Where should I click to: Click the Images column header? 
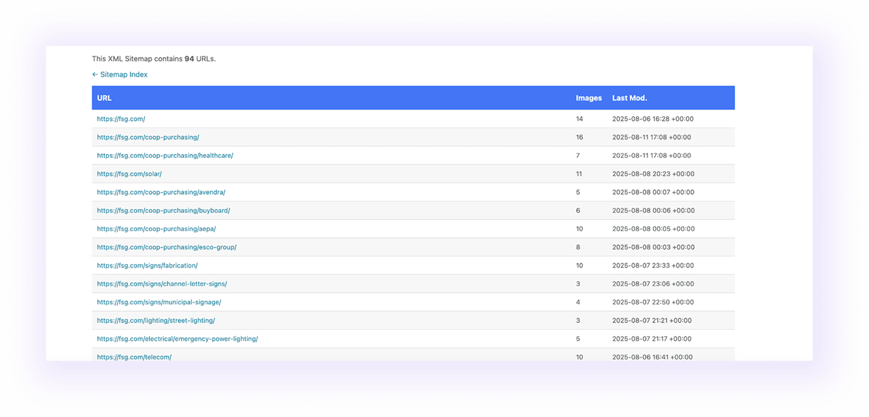click(589, 98)
